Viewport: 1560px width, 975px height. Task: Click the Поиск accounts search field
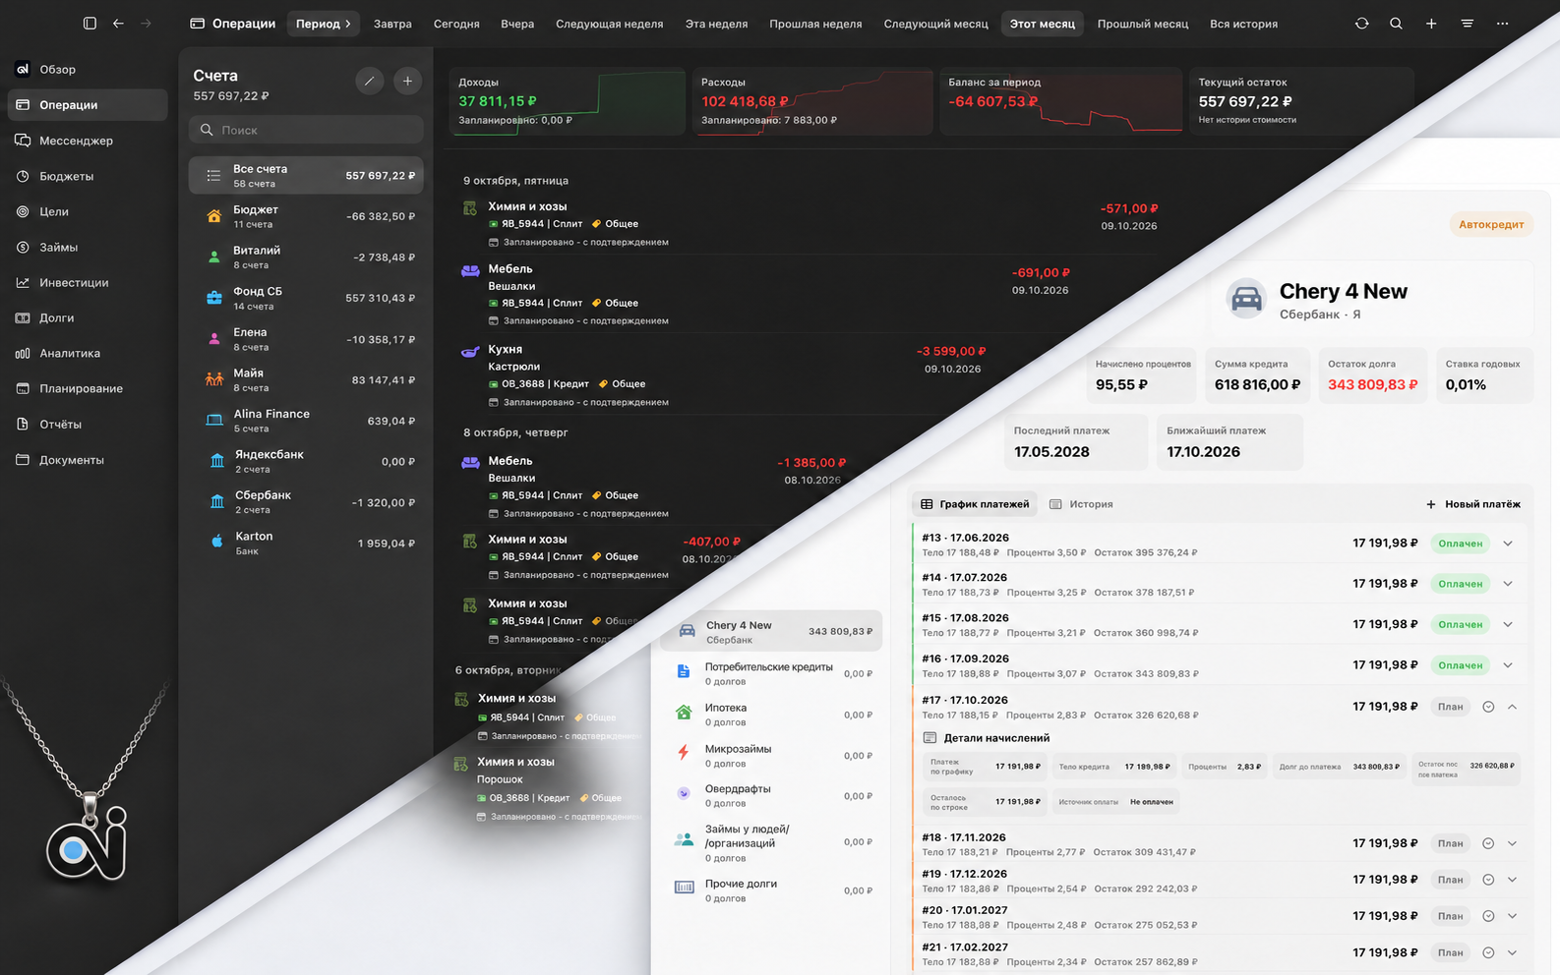click(x=306, y=130)
